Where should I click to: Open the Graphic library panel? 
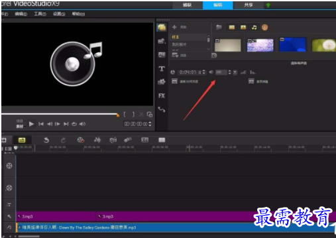pyautogui.click(x=162, y=82)
